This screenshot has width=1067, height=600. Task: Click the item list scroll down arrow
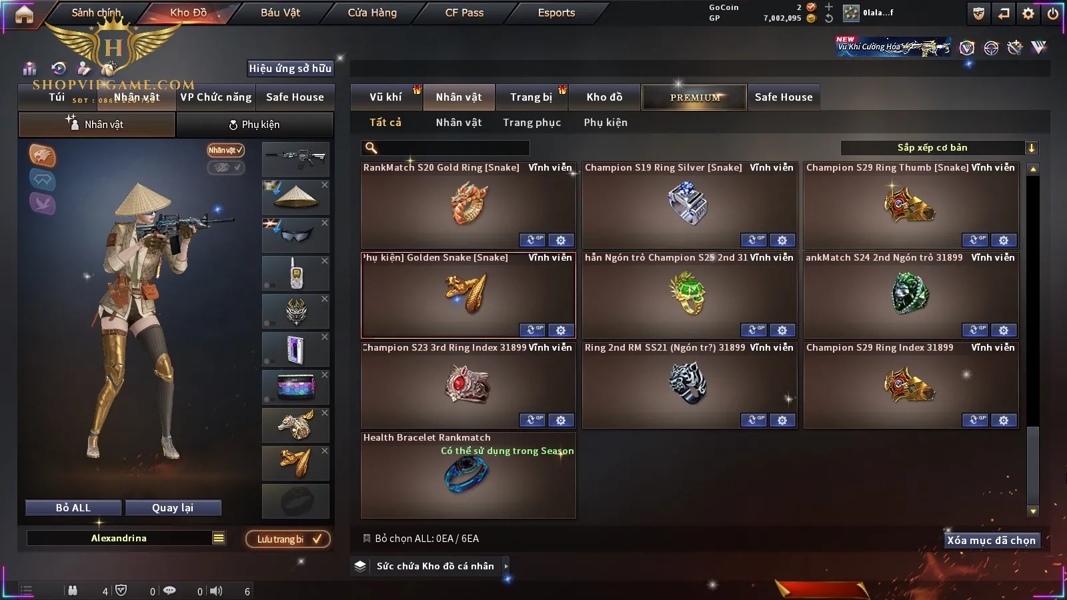click(x=1033, y=511)
